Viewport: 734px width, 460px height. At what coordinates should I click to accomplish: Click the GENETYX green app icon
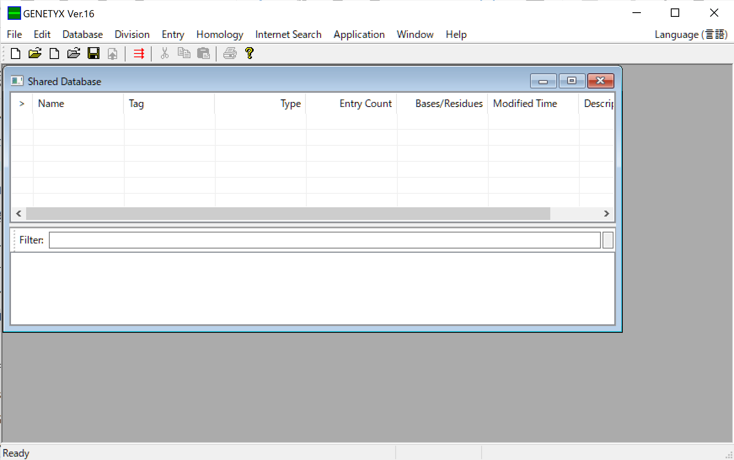[x=14, y=13]
